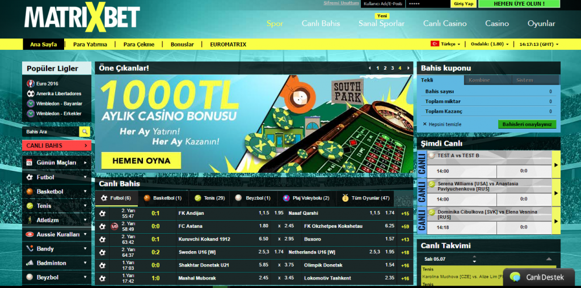Expand the Badminton sidebar category arrow

[85, 263]
